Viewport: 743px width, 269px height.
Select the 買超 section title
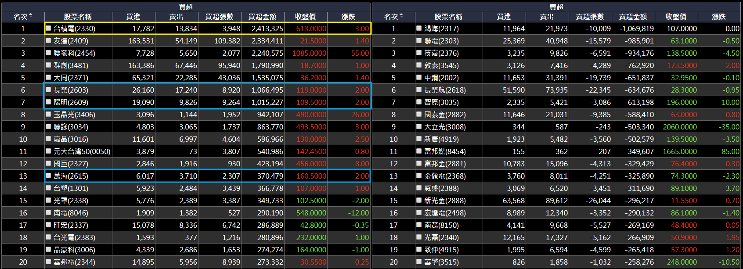coord(186,7)
